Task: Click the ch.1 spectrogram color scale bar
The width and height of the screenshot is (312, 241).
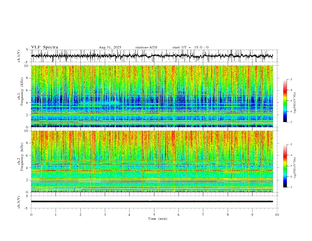Action: (285, 101)
